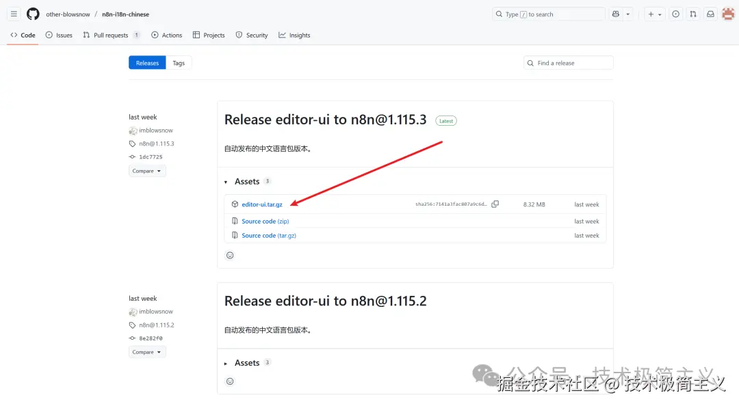Open commit 8e282f0 link
This screenshot has width=739, height=406.
151,338
